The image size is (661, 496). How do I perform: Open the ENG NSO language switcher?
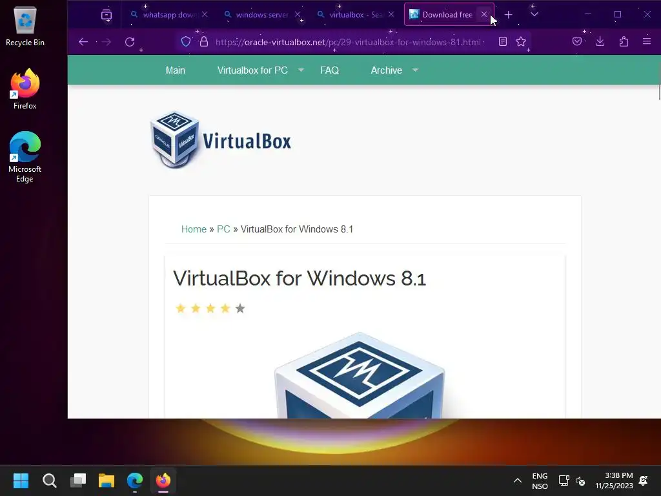[x=540, y=480]
